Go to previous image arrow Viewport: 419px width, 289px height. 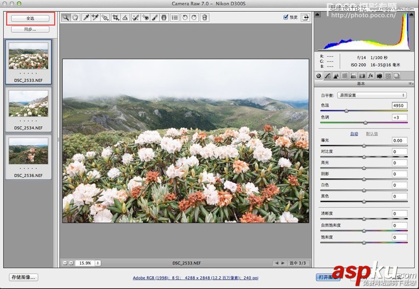[x=276, y=263]
